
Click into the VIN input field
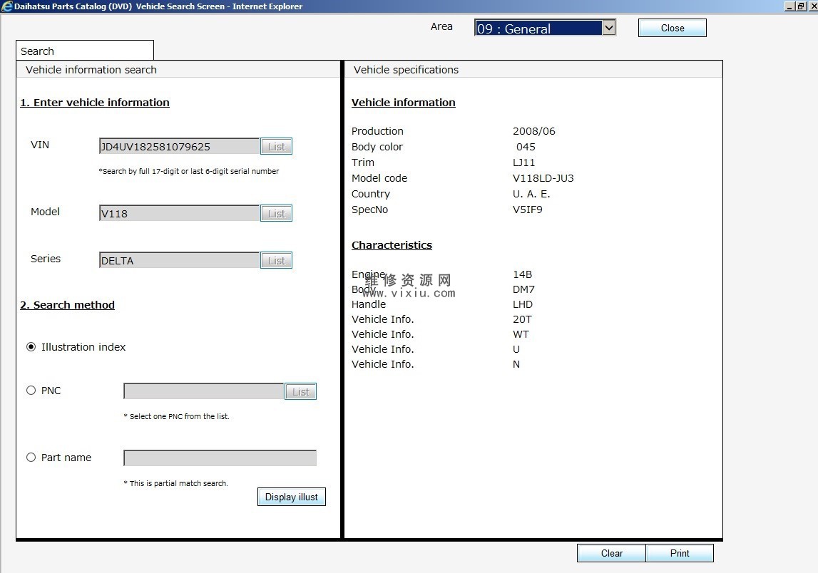pos(180,147)
